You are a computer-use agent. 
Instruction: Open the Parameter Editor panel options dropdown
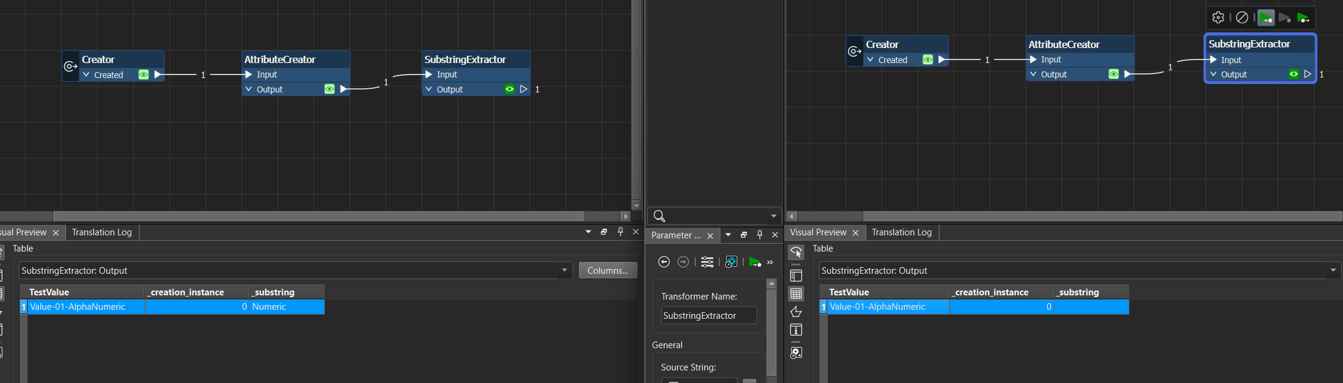click(728, 235)
